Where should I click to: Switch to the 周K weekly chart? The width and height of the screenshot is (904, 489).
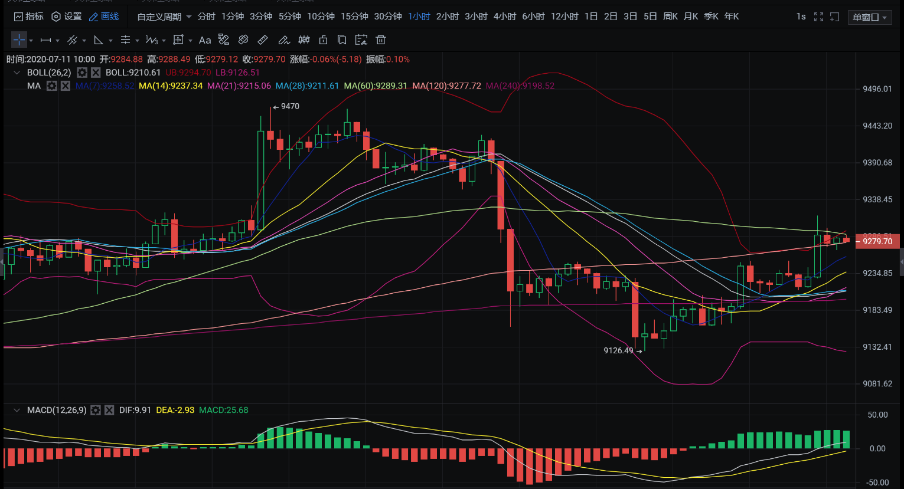[x=670, y=17]
